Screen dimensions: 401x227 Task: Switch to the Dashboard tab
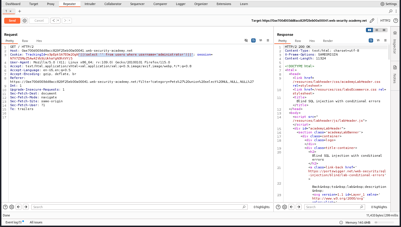click(x=13, y=4)
